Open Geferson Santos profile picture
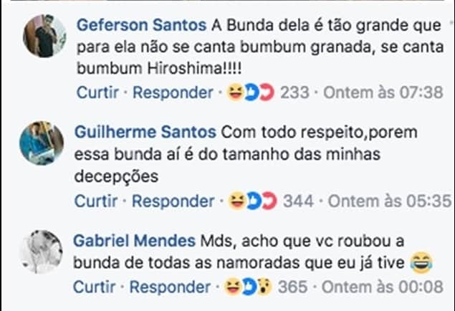455x311 pixels. [44, 36]
